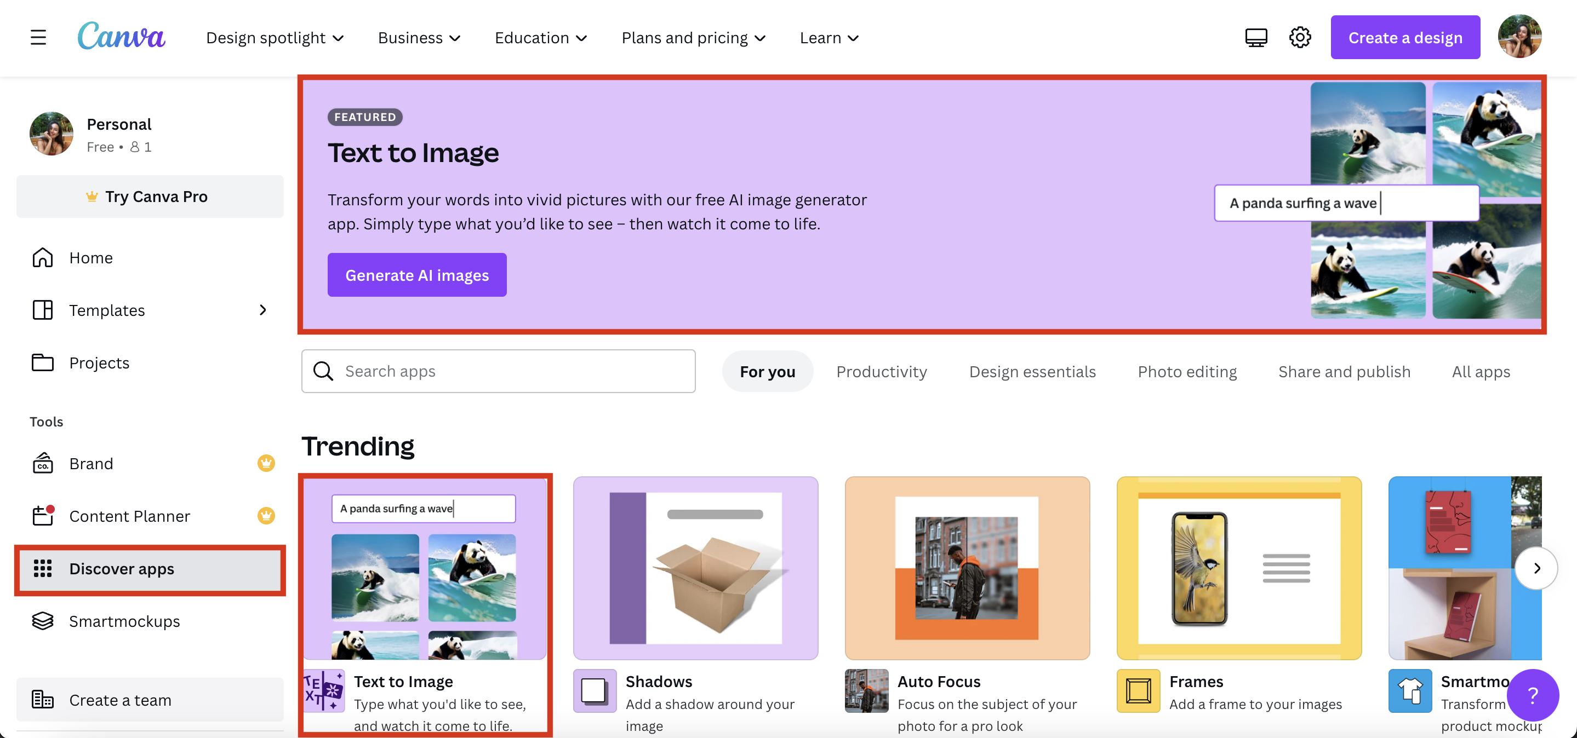Click the 'Free' plan label under Personal

click(100, 147)
